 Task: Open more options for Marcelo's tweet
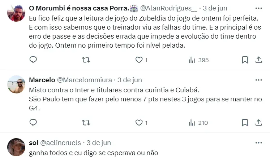click(258, 80)
